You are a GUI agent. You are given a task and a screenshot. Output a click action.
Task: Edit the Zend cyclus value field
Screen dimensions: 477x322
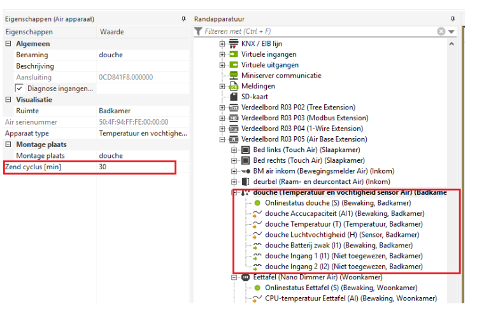pos(136,167)
